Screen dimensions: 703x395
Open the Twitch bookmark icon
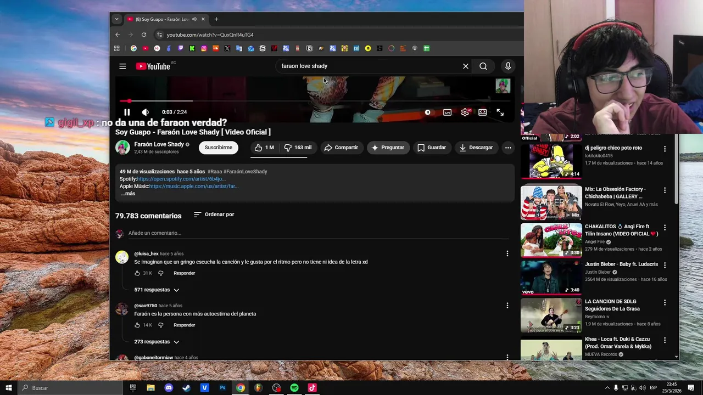pyautogui.click(x=181, y=48)
